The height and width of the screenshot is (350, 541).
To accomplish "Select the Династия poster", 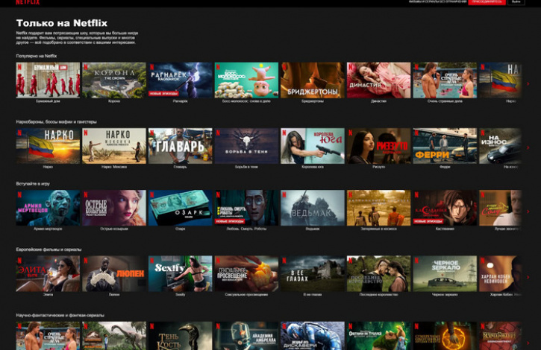I will [379, 80].
